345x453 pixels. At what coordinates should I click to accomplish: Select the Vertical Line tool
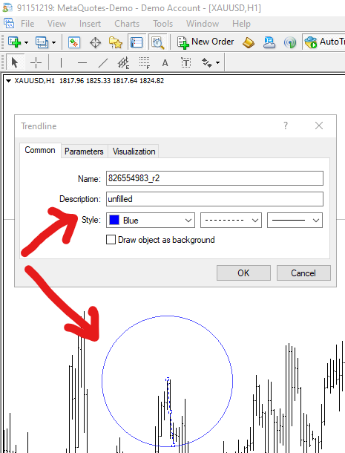click(61, 62)
